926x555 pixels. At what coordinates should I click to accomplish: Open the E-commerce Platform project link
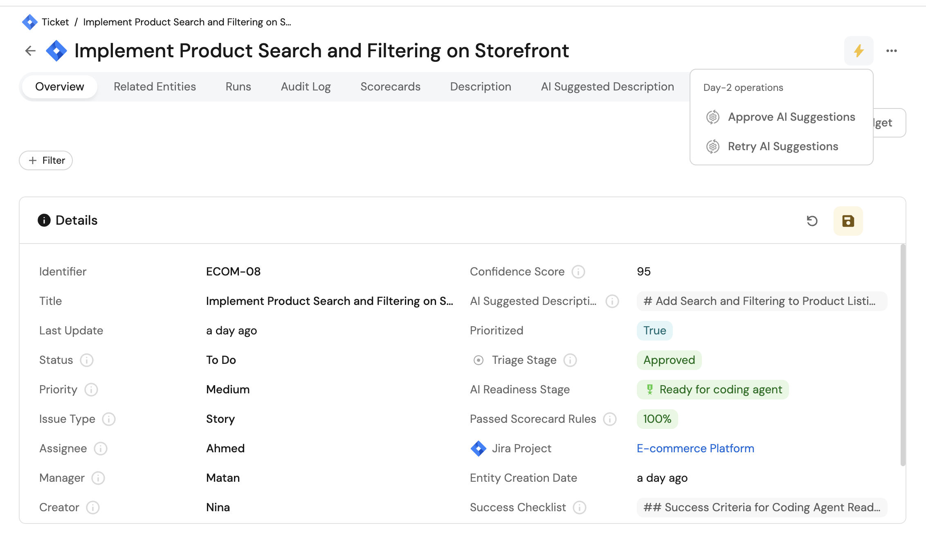pyautogui.click(x=695, y=449)
